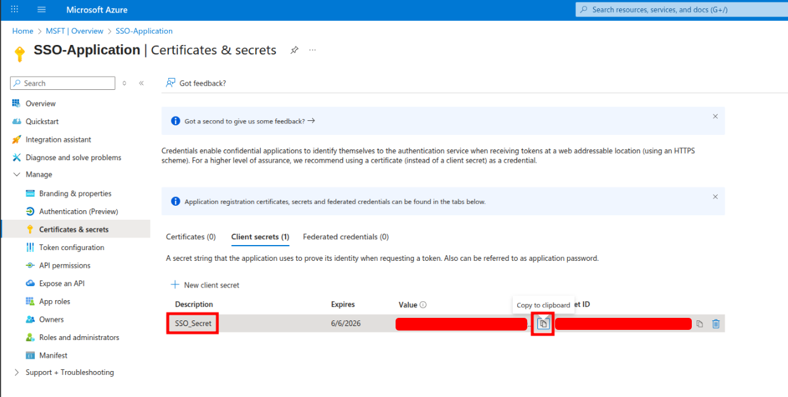Image resolution: width=788 pixels, height=397 pixels.
Task: Copy the Secret ID to clipboard
Action: (699, 324)
